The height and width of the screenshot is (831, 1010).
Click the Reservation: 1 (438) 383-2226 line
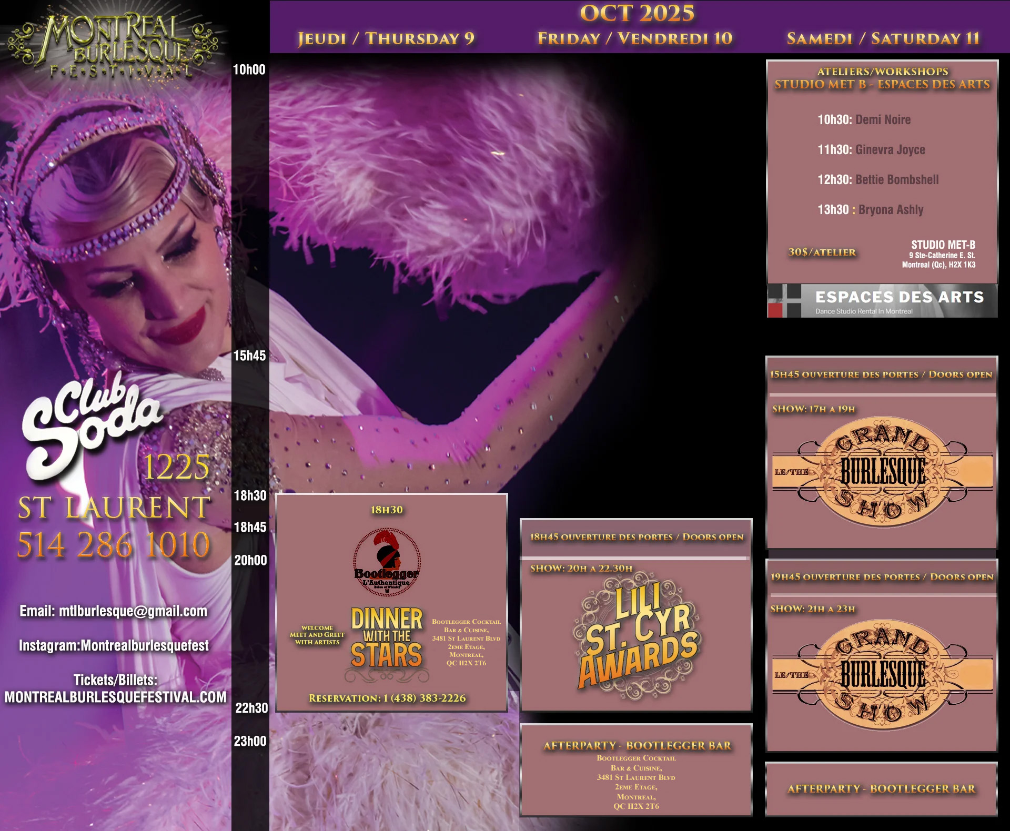click(x=387, y=698)
